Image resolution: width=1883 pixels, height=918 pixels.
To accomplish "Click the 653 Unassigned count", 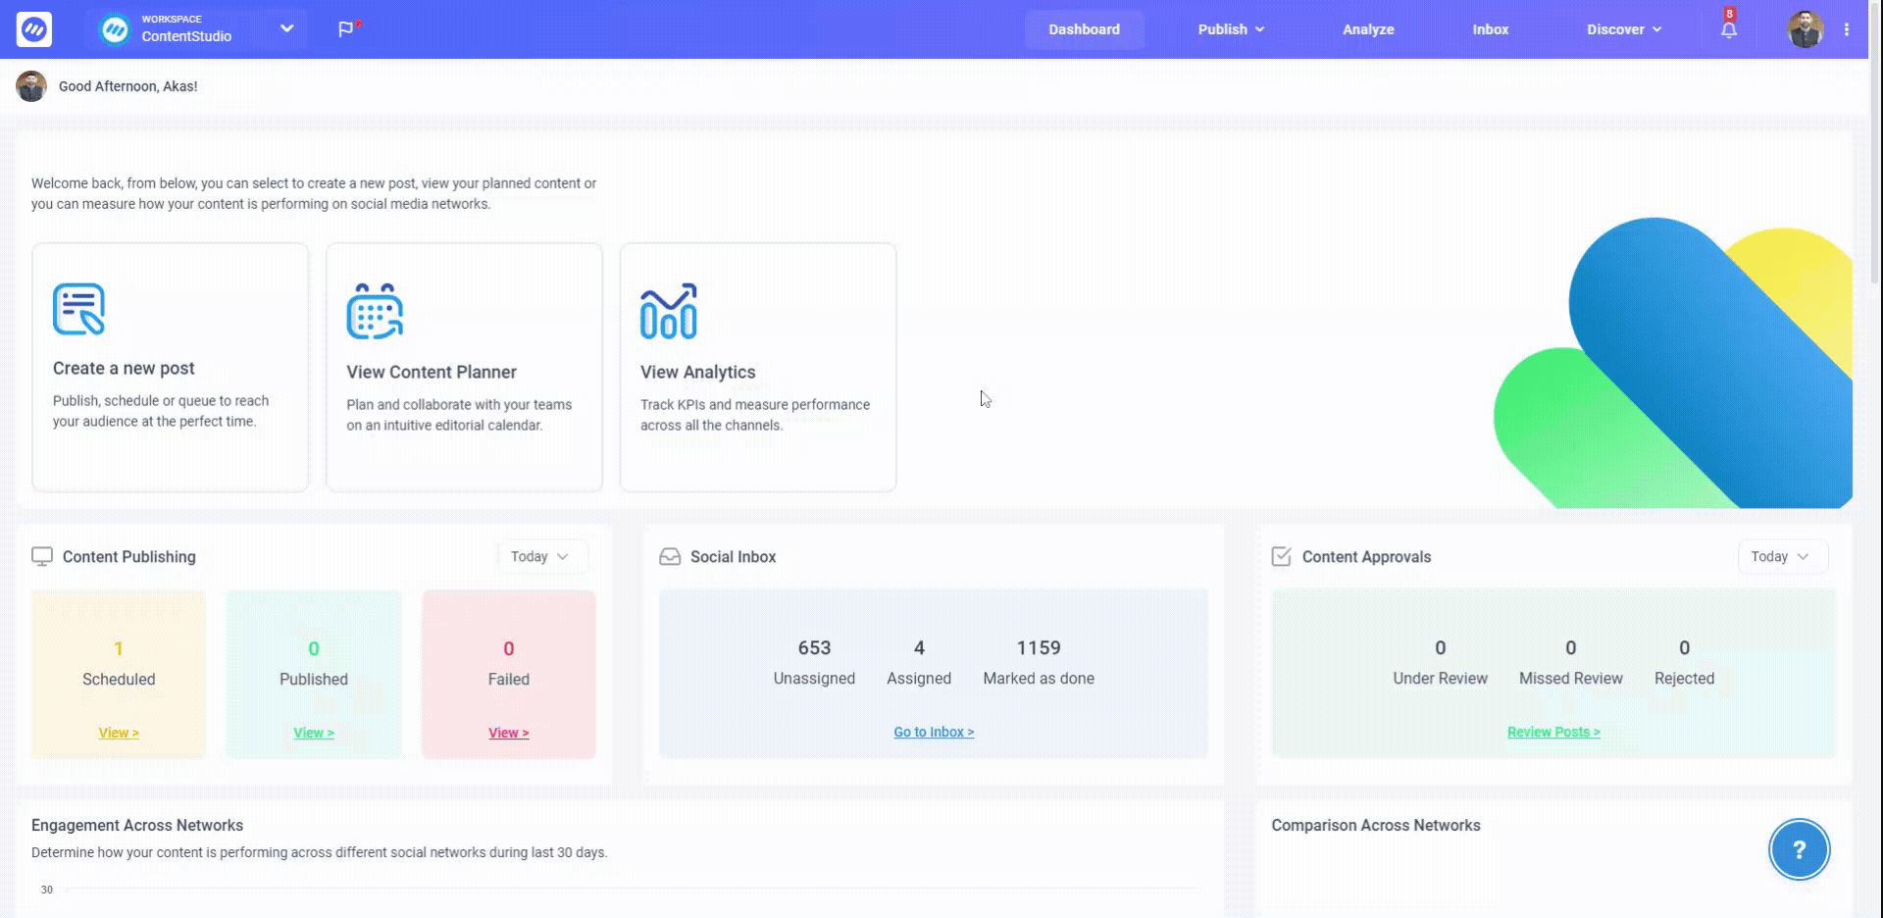I will tap(814, 647).
